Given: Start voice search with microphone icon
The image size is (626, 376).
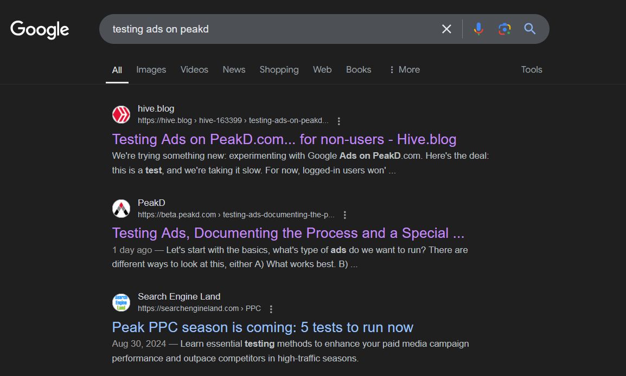Looking at the screenshot, I should pyautogui.click(x=478, y=29).
